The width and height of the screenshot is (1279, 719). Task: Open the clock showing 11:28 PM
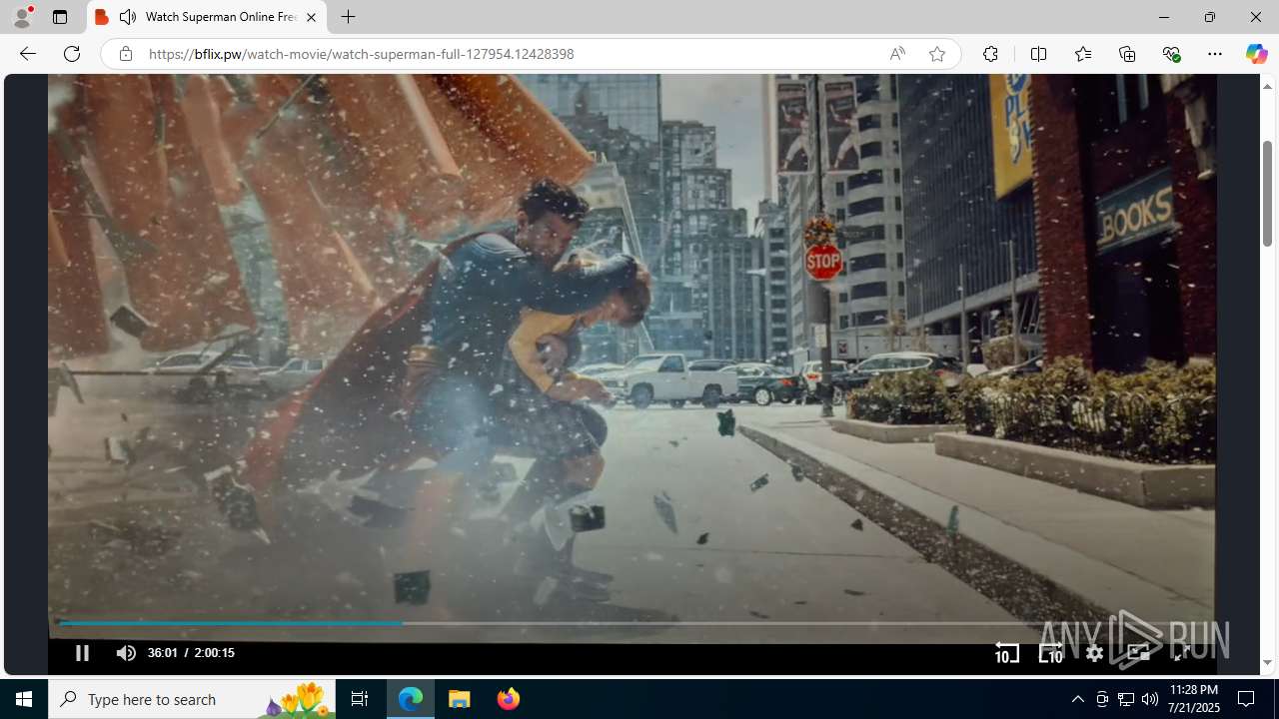(x=1193, y=699)
